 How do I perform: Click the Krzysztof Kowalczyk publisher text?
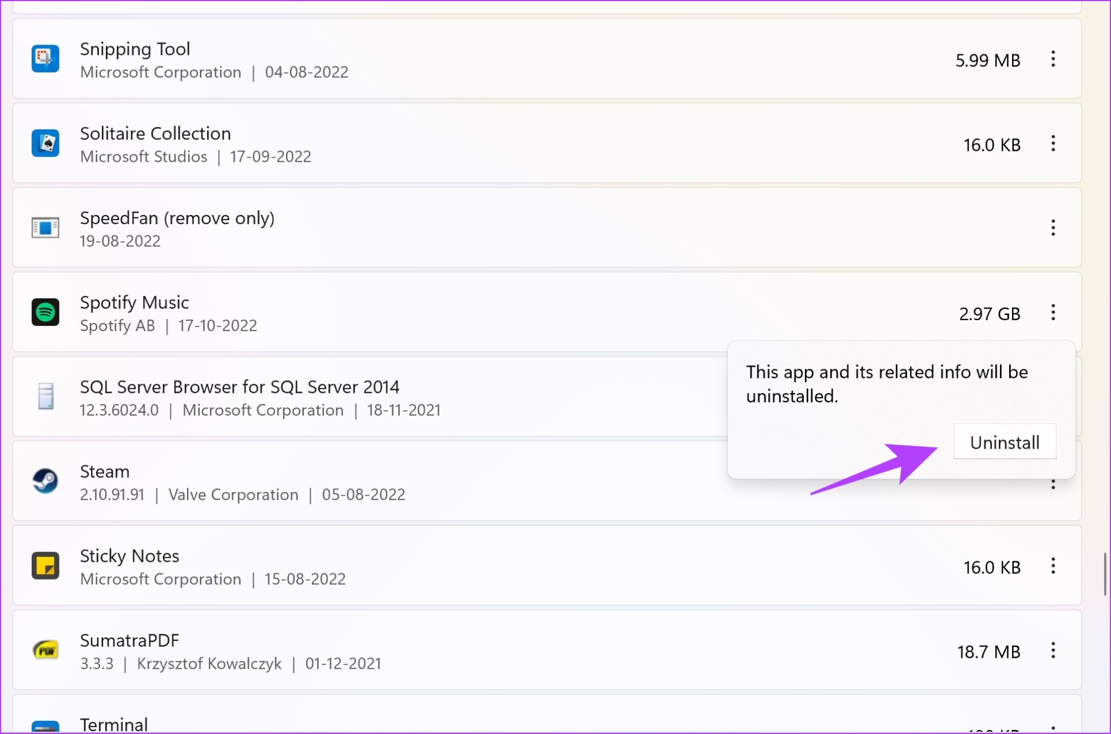[209, 663]
